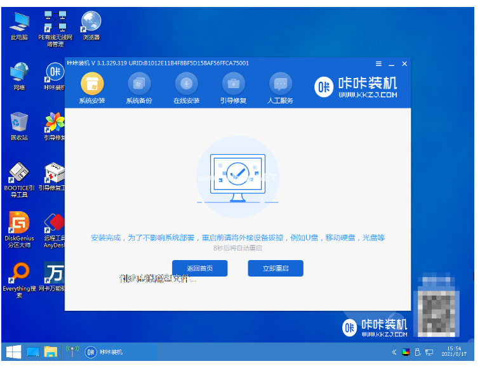Open 网络 (Network) desktop icon

pyautogui.click(x=19, y=73)
